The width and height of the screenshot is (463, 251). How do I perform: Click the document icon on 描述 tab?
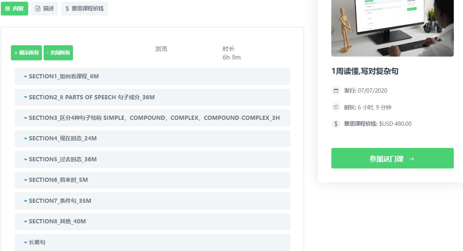pos(38,8)
